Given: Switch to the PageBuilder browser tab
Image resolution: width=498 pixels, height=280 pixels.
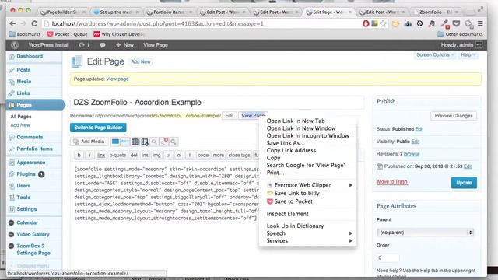Looking at the screenshot, I should click(62, 12).
